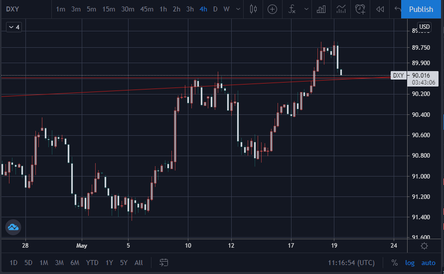Image resolution: width=444 pixels, height=274 pixels.
Task: Expand the indicator legend showing 4
Action: coord(14,27)
